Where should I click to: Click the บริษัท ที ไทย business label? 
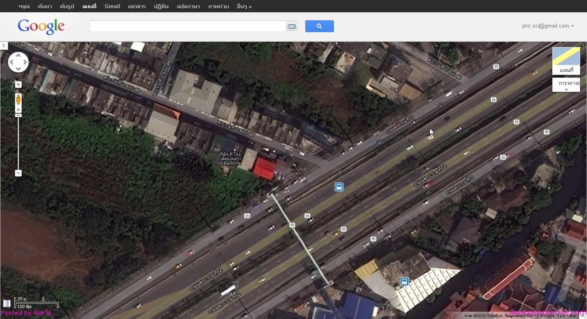click(230, 158)
